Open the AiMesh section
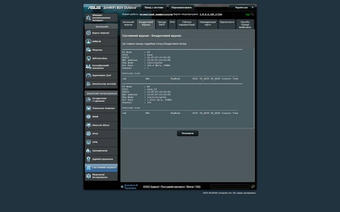The height and width of the screenshot is (212, 340). [101, 41]
